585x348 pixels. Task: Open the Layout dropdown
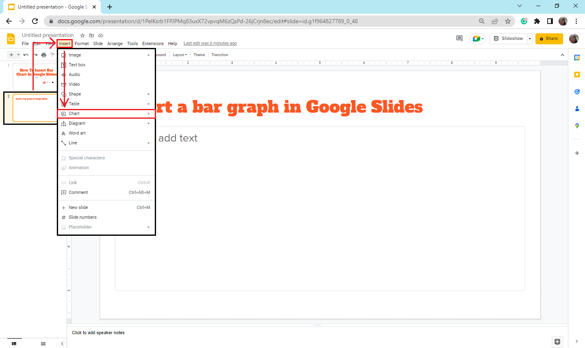[180, 55]
